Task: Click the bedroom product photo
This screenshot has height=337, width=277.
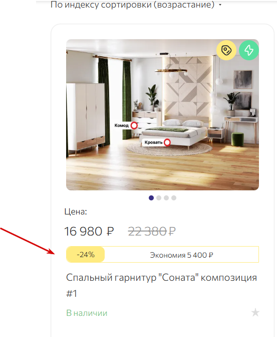Action: 162,115
